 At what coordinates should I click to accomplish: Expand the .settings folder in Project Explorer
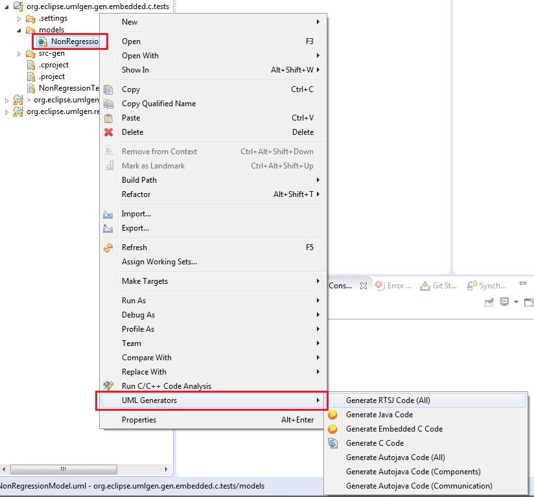[19, 18]
